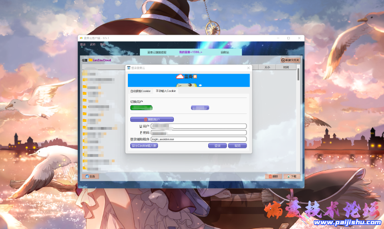Click the 新建文件夹 new folder icon button
Image resolution: width=384 pixels, height=229 pixels.
290,60
